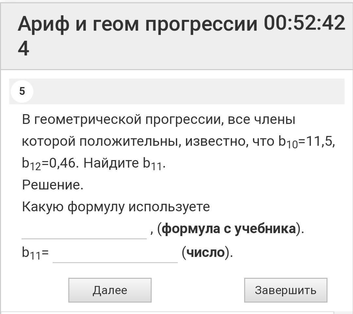Click the Ариф и геом прогрессии title
The height and width of the screenshot is (314, 353).
point(137,24)
